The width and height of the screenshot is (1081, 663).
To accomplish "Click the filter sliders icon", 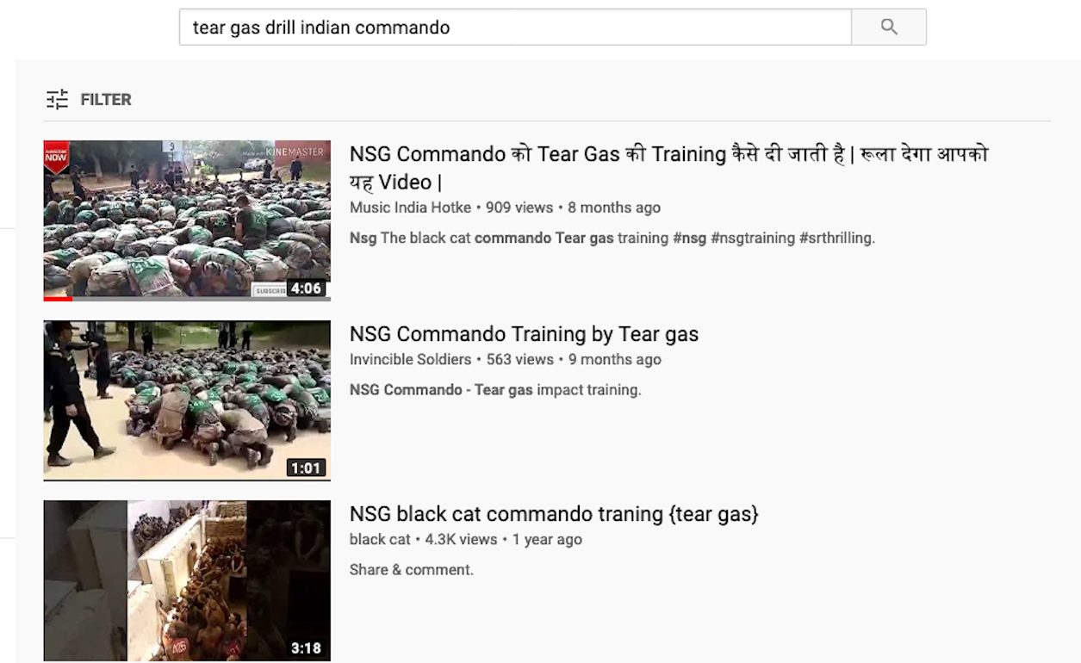I will point(57,99).
